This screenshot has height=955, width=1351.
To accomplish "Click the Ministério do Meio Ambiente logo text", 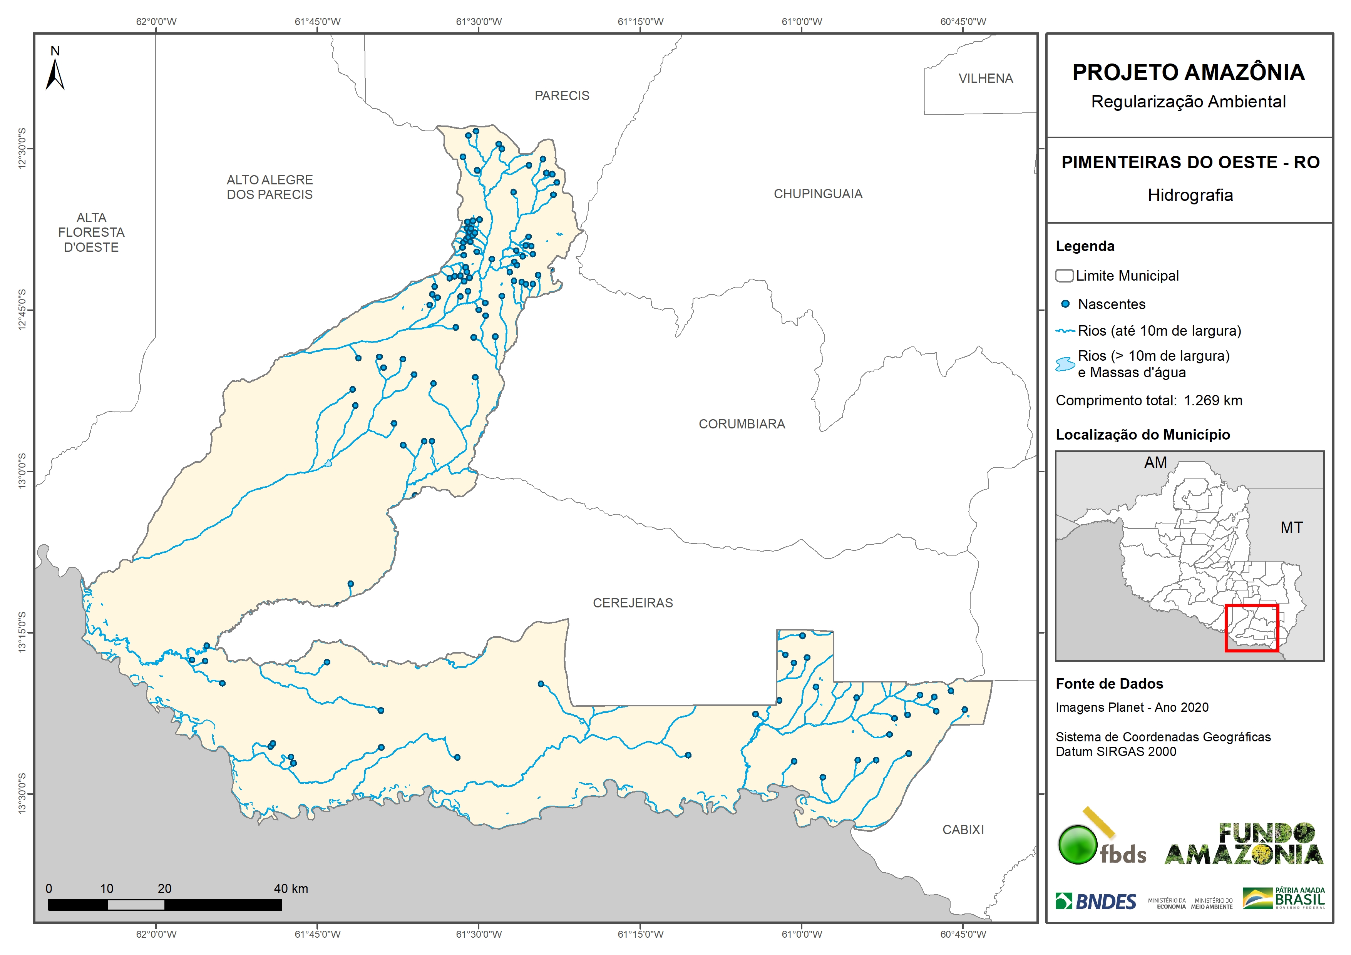I will [1212, 904].
